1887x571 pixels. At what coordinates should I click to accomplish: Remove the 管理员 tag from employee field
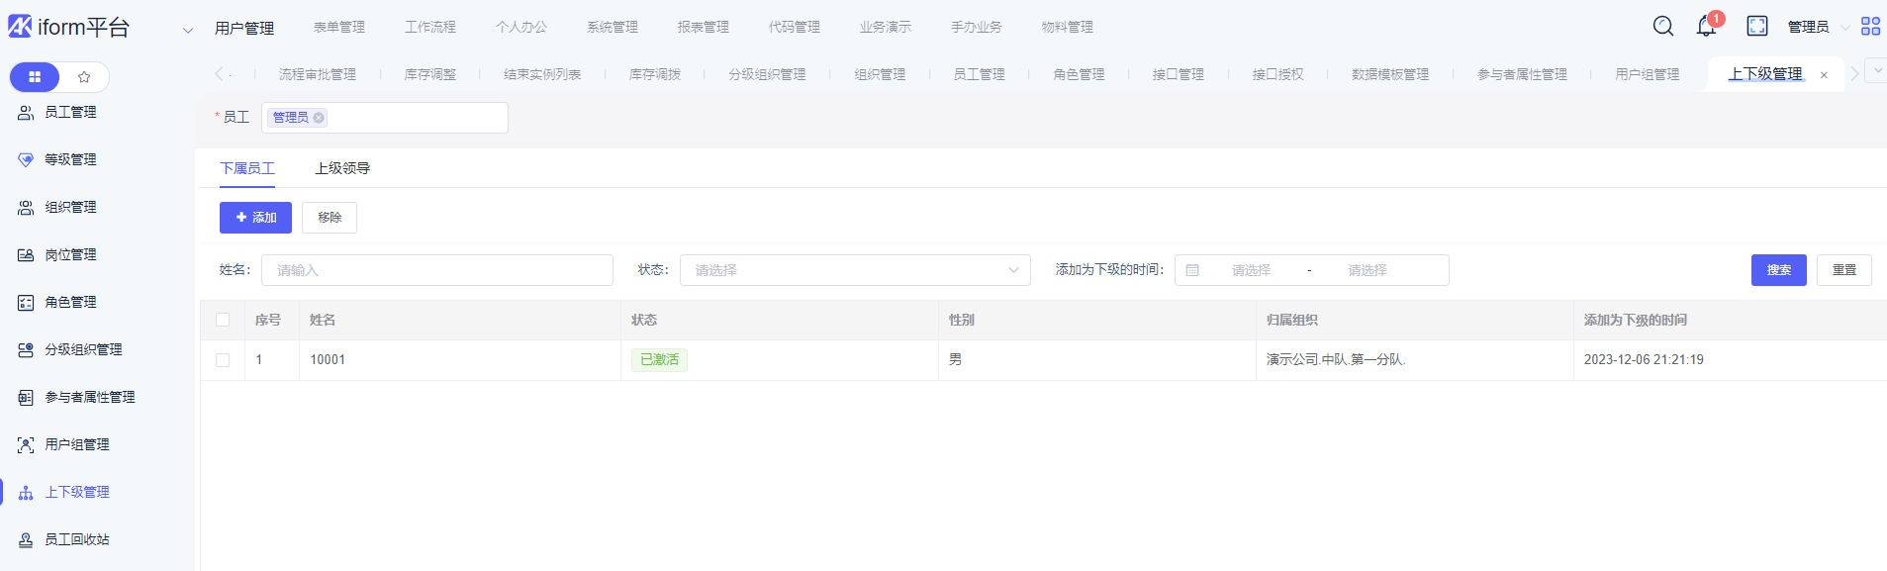pos(319,118)
